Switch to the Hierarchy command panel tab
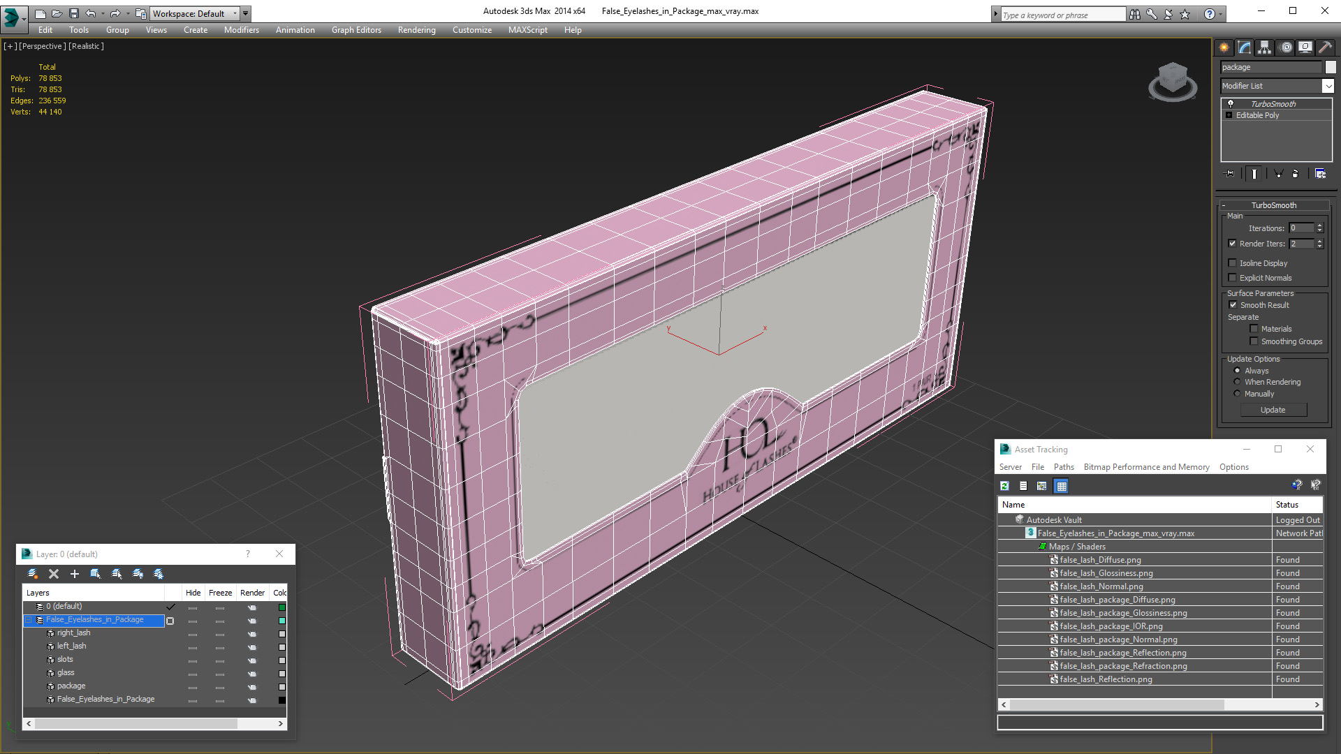 click(1264, 47)
